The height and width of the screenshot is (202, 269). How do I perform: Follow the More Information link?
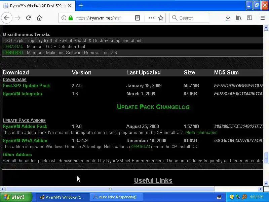201,132
